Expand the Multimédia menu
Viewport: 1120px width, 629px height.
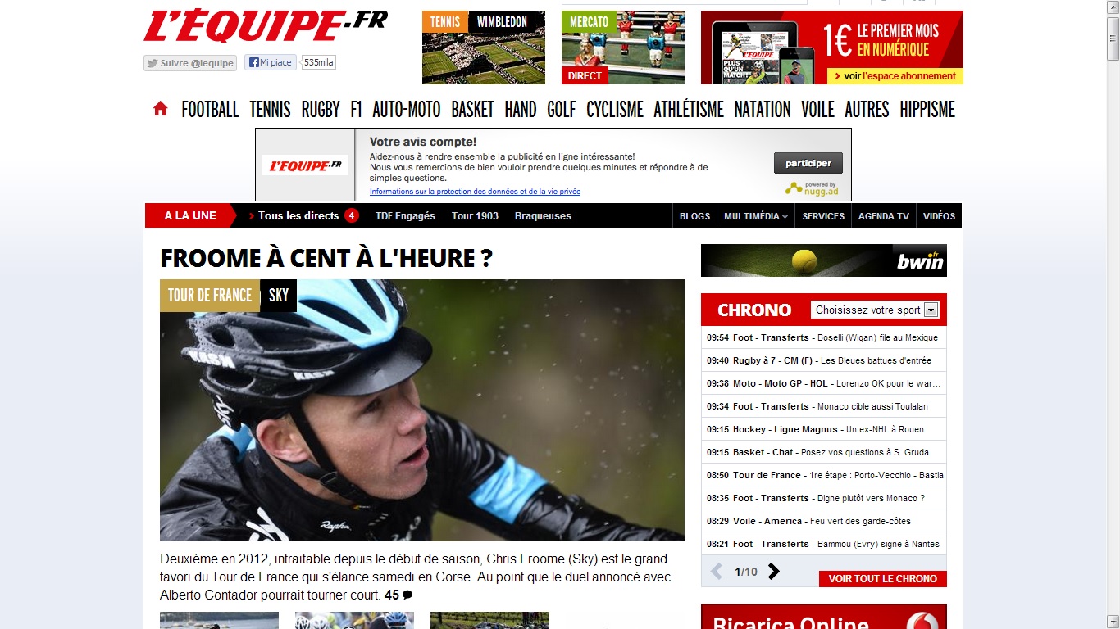coord(756,216)
